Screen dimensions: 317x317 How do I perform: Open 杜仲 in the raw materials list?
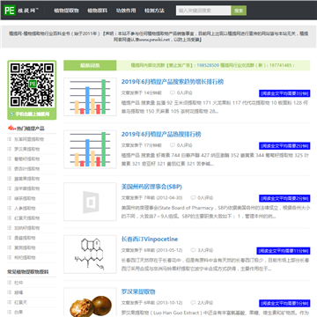pyautogui.click(x=18, y=283)
